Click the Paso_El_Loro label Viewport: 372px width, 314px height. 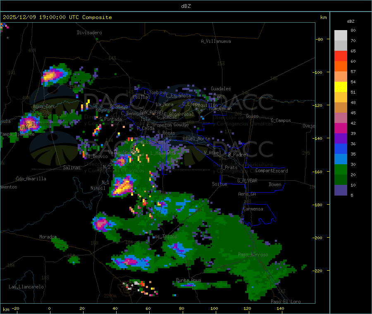pos(286,302)
